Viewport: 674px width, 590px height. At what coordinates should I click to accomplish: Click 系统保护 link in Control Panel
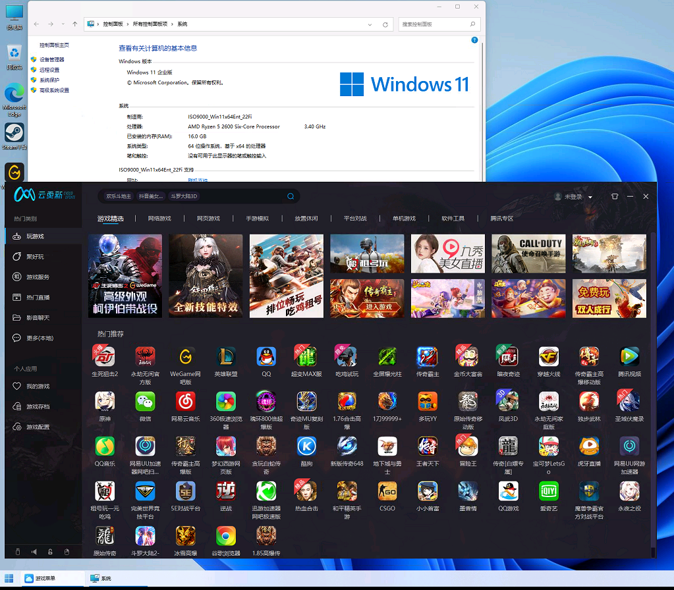coord(49,80)
